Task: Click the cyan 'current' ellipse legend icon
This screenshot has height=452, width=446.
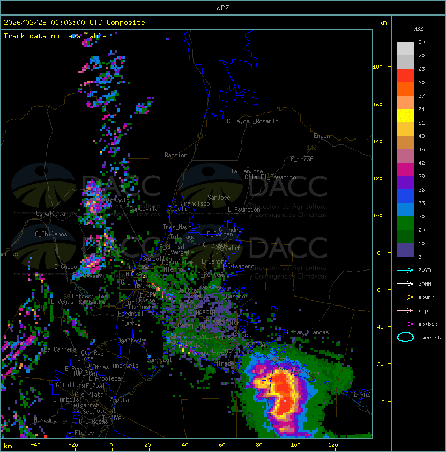Action: point(405,337)
